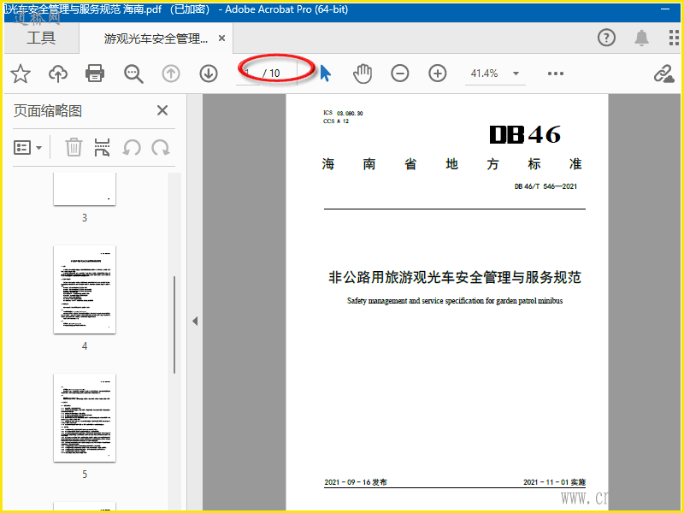Click the 2021-09-16 发布 date
Image resolution: width=684 pixels, height=513 pixels.
[356, 482]
